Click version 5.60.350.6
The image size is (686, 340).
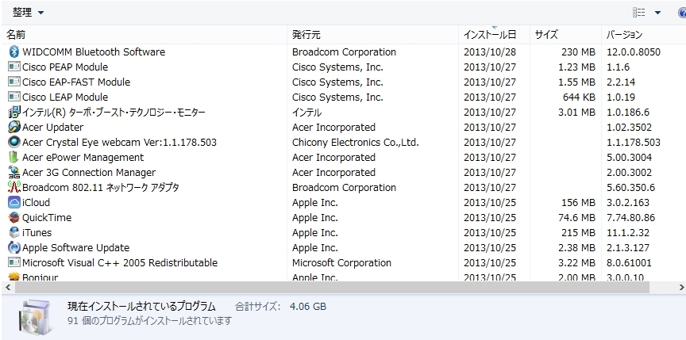(631, 187)
